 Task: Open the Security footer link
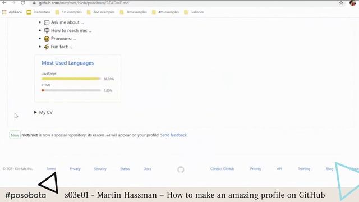[100, 169]
